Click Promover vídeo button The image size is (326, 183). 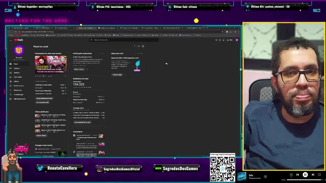(117, 75)
